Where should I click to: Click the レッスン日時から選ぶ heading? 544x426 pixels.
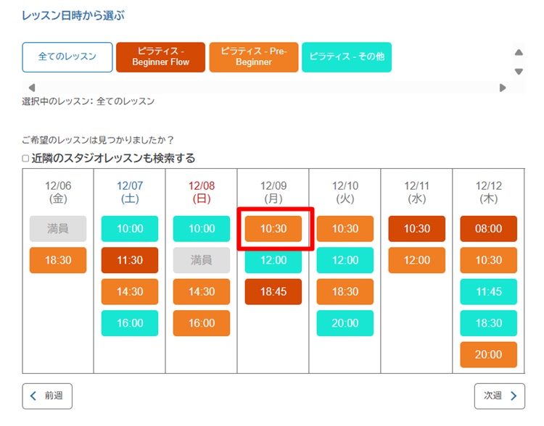coord(73,16)
